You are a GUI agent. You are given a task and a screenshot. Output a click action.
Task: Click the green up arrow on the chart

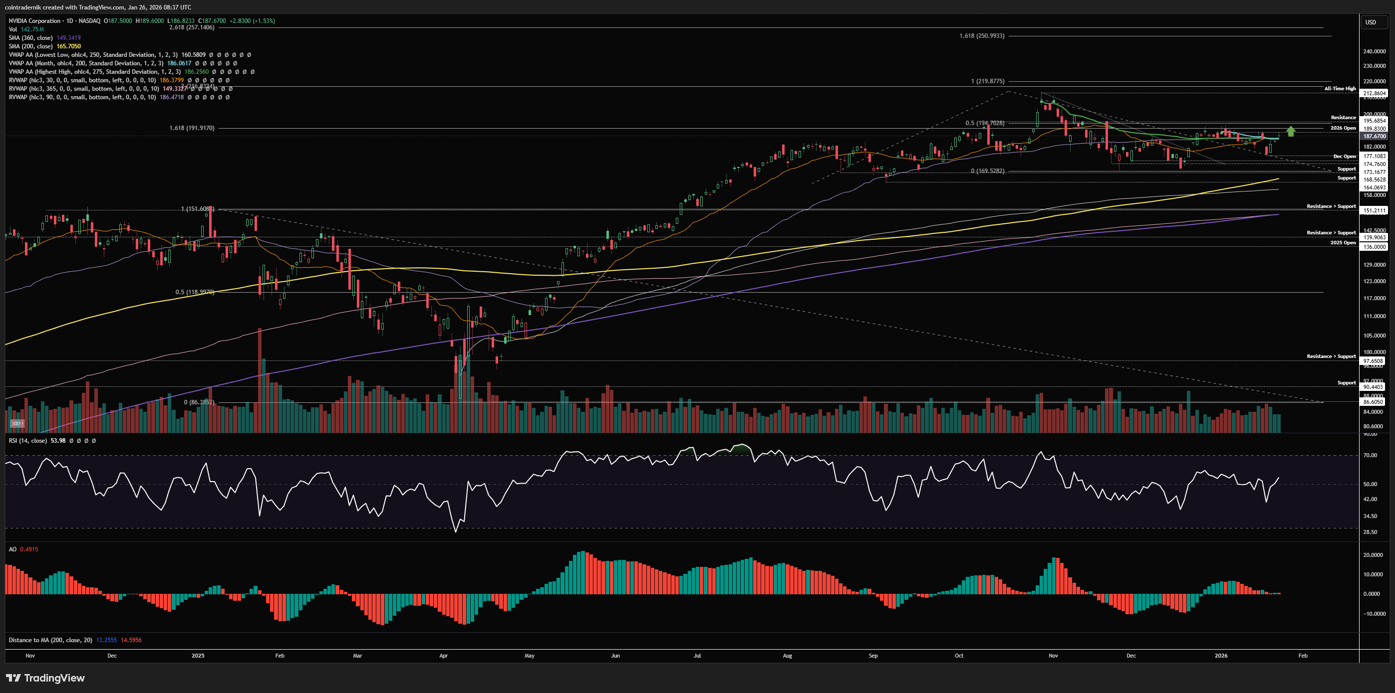1291,131
